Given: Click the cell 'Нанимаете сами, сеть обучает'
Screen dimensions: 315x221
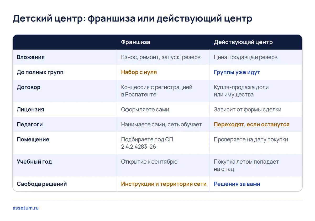Looking at the screenshot, I should click(161, 124).
